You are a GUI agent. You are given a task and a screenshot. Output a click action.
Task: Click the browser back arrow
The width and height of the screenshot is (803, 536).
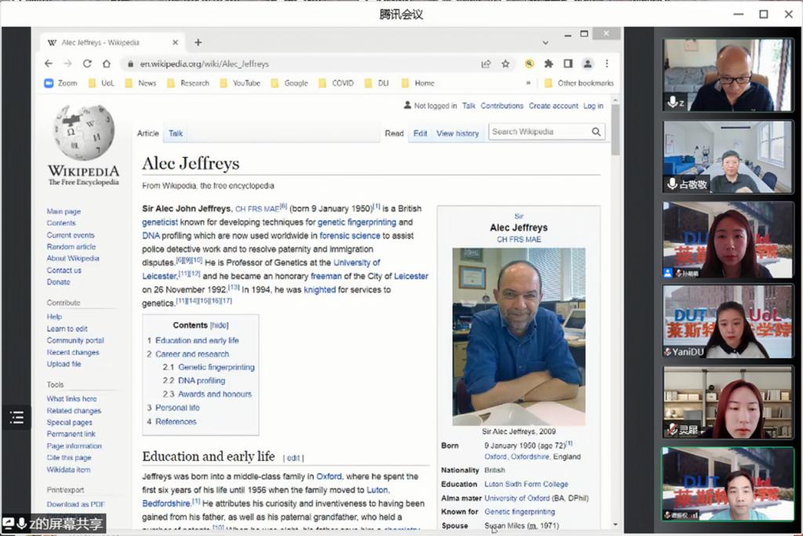click(x=49, y=63)
